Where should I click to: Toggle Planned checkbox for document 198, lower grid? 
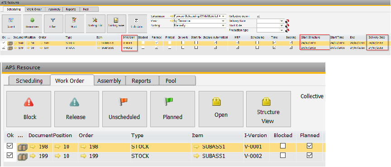click(x=310, y=146)
